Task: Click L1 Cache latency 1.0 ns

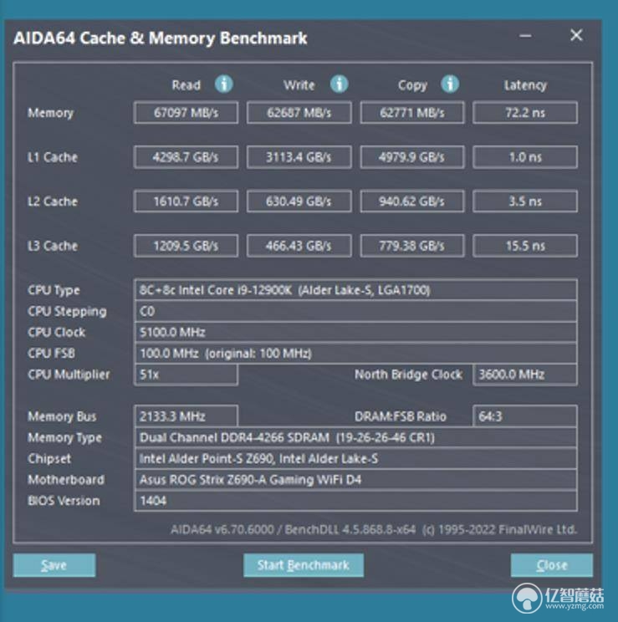Action: pyautogui.click(x=525, y=157)
